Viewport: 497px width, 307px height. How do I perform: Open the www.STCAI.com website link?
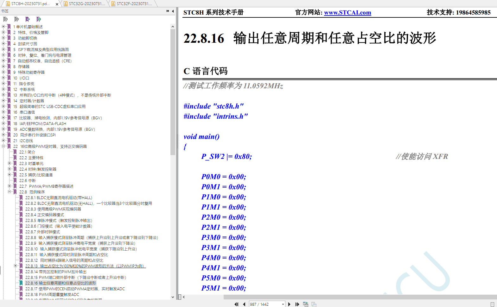click(x=347, y=12)
